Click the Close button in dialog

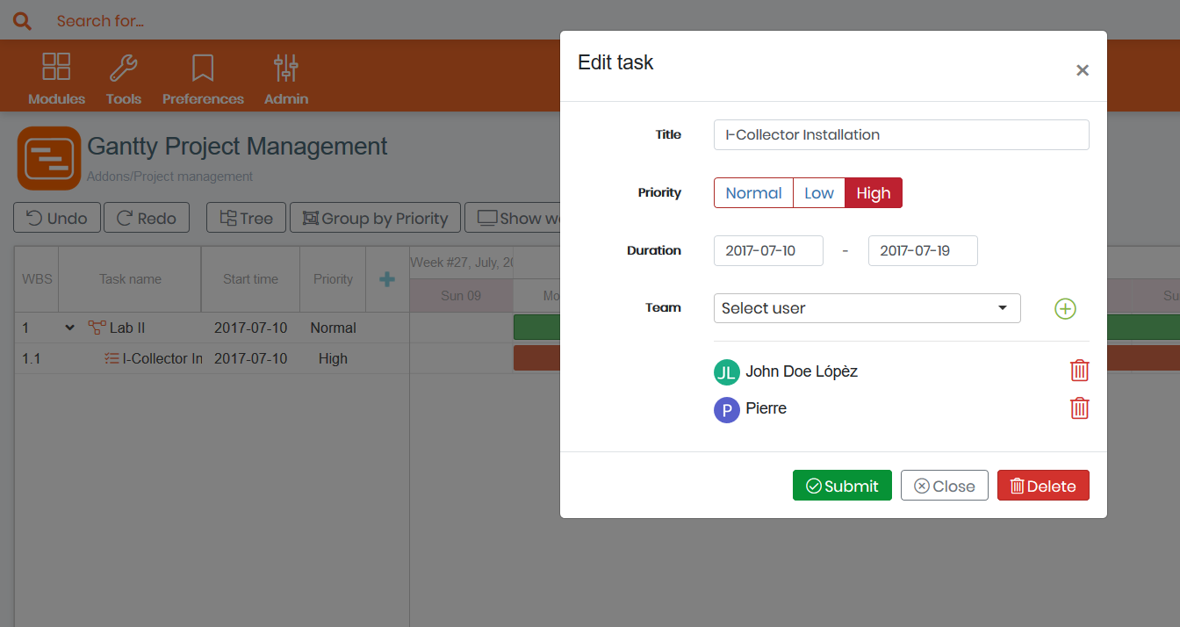click(945, 486)
